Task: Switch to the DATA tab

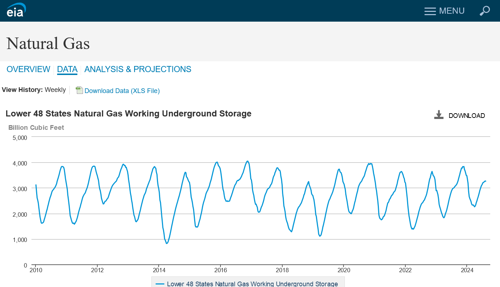Action: pyautogui.click(x=67, y=69)
